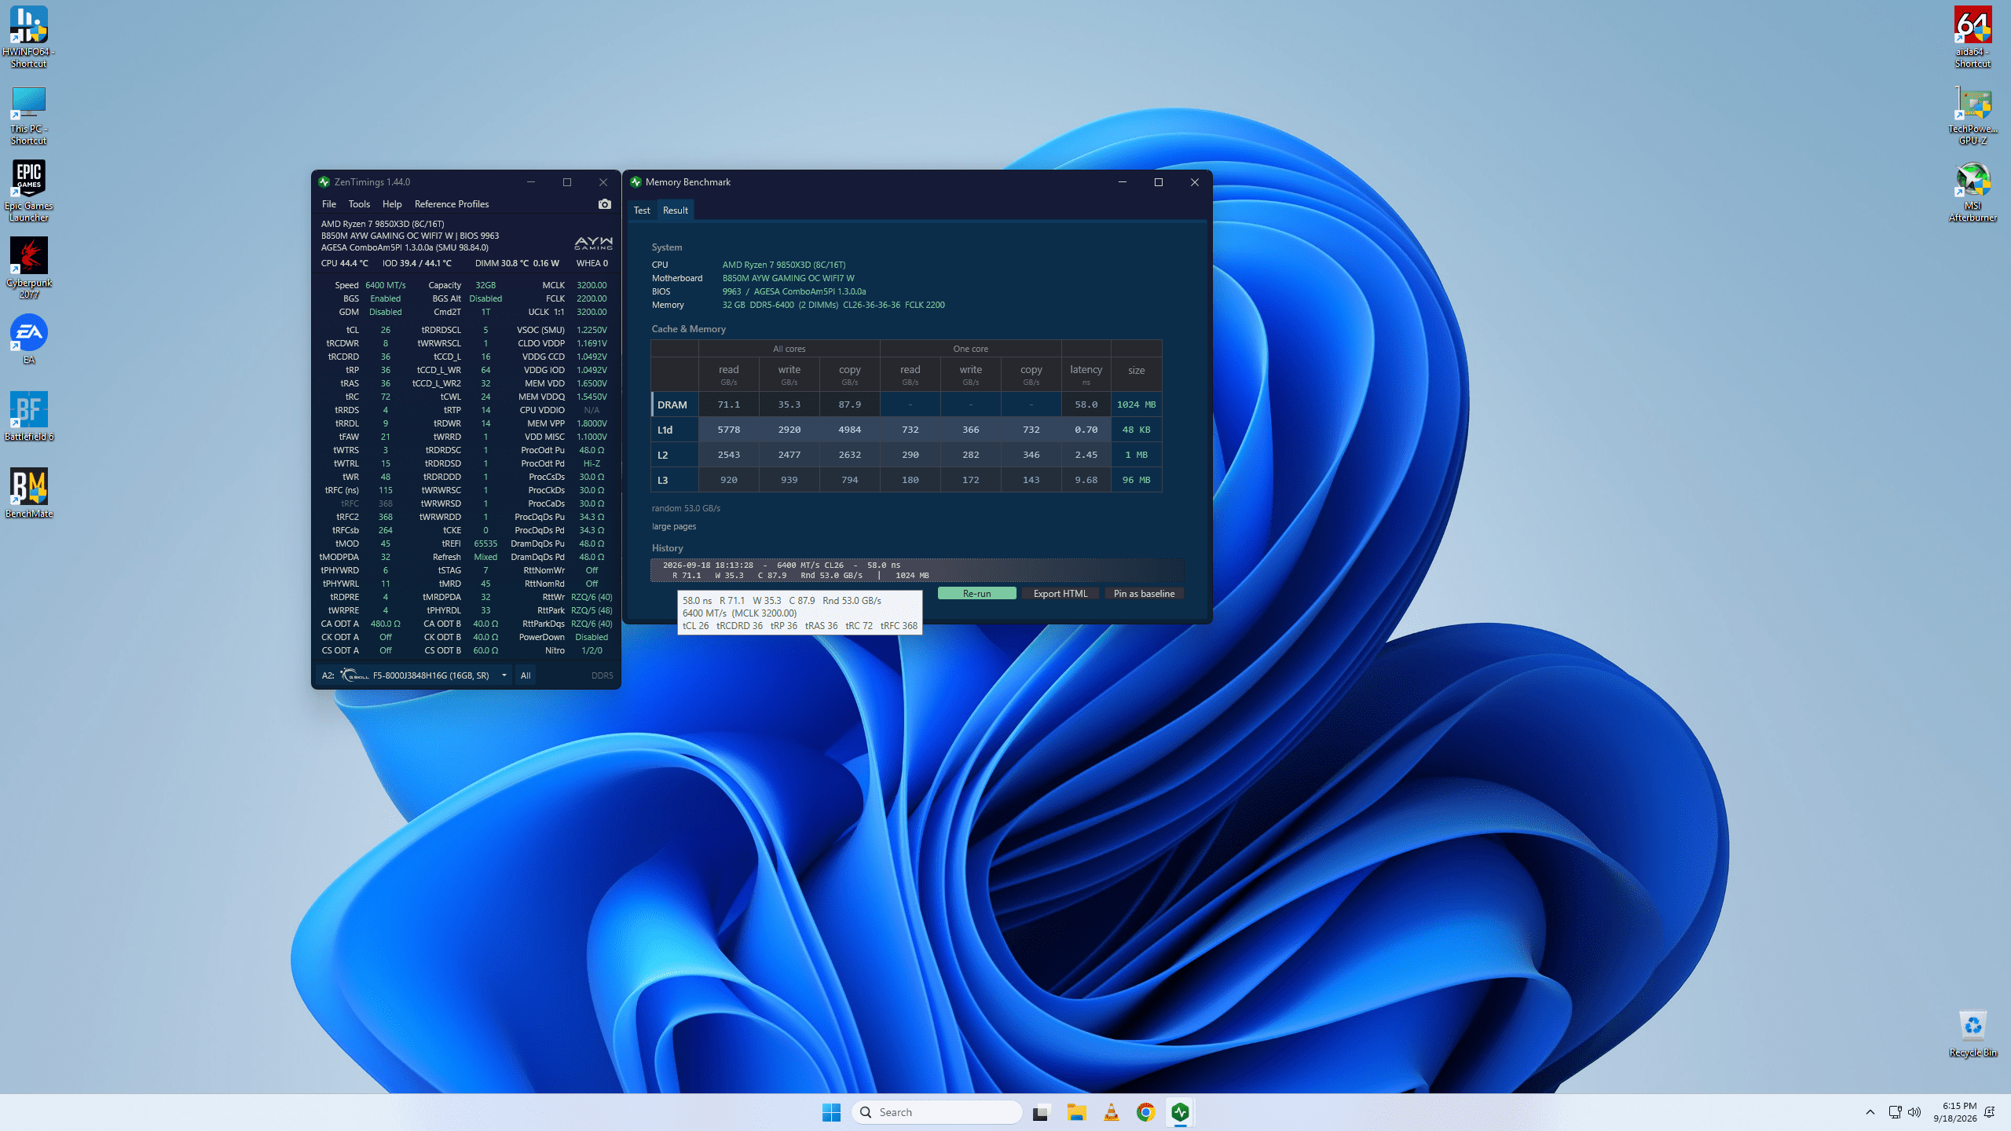Image resolution: width=2011 pixels, height=1131 pixels.
Task: Open the Help menu in ZenTimings
Action: point(392,204)
